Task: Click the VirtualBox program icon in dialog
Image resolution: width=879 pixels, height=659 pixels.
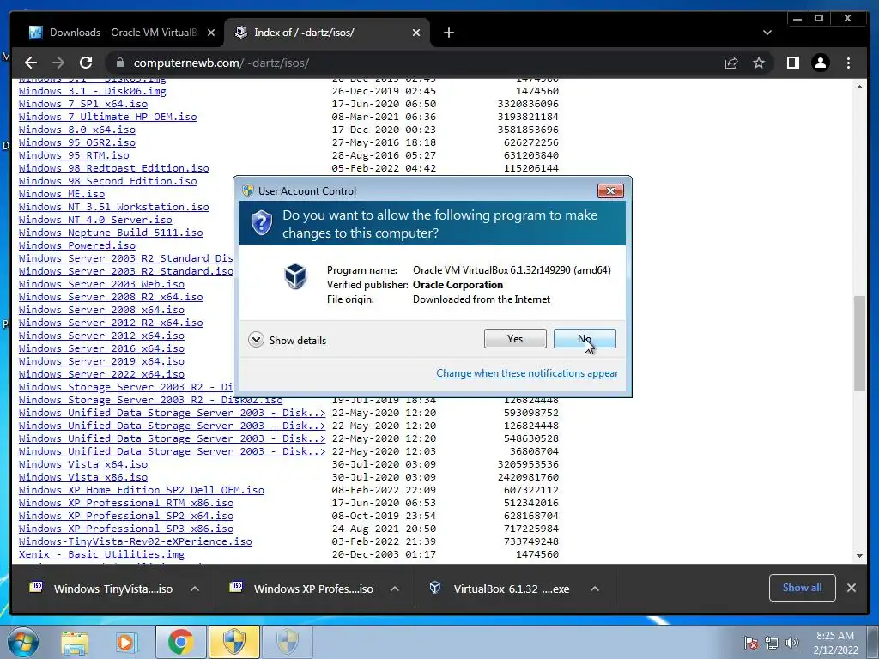Action: 295,276
